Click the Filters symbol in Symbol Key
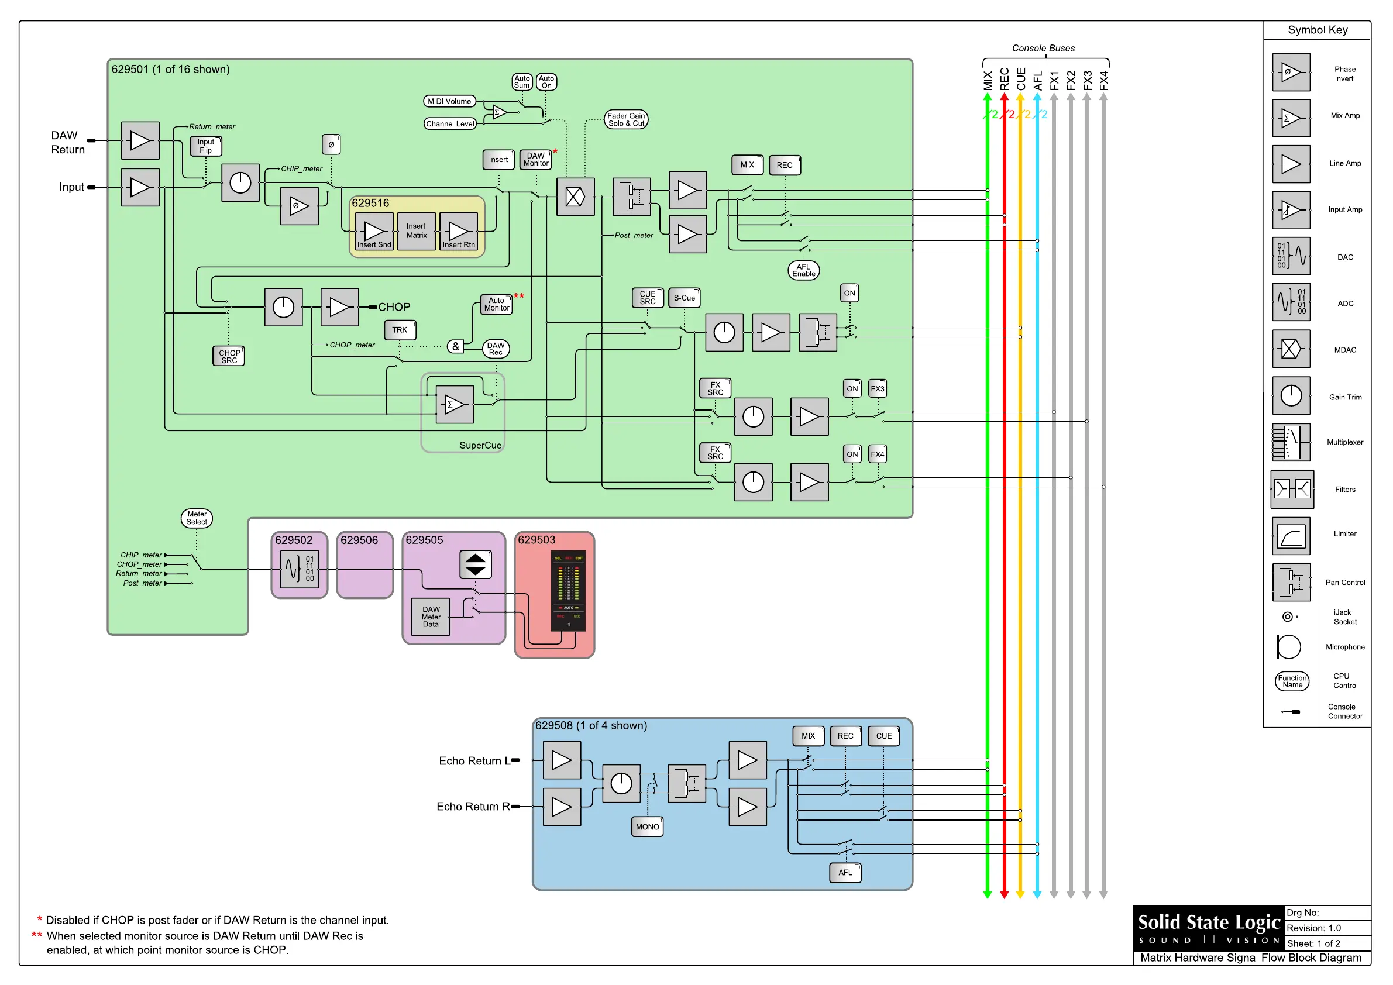Image resolution: width=1393 pixels, height=985 pixels. [x=1292, y=489]
